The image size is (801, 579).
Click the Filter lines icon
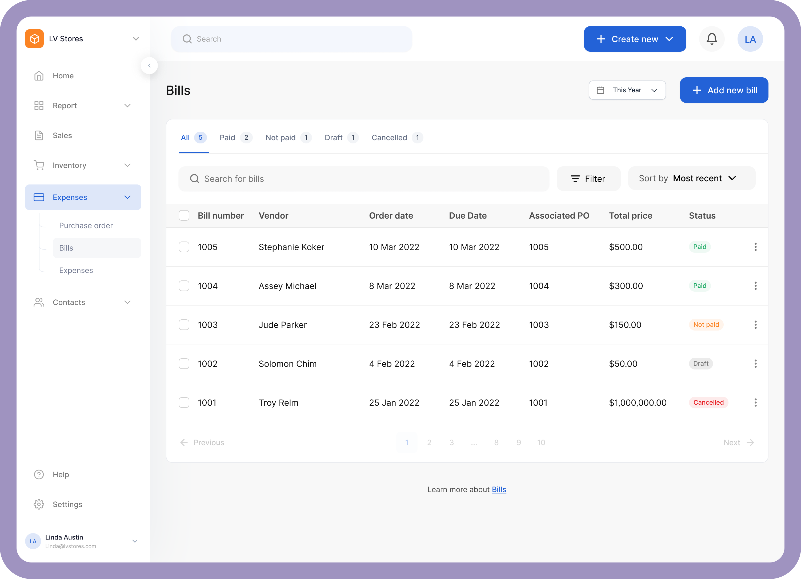pos(575,179)
